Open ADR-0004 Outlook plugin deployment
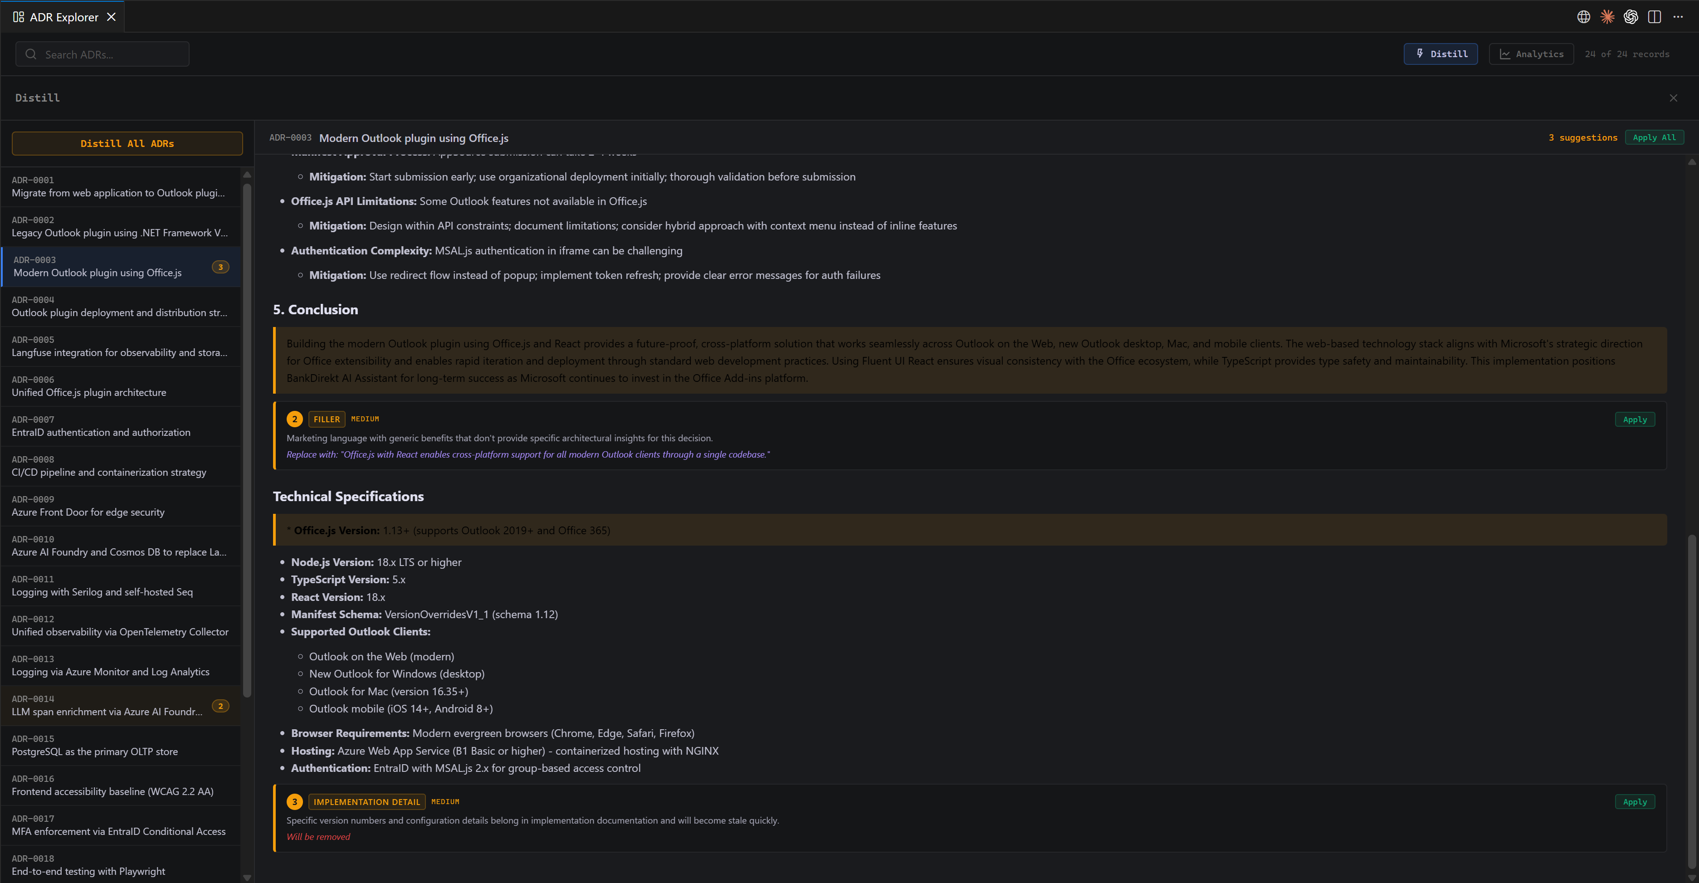The width and height of the screenshot is (1699, 883). [121, 307]
